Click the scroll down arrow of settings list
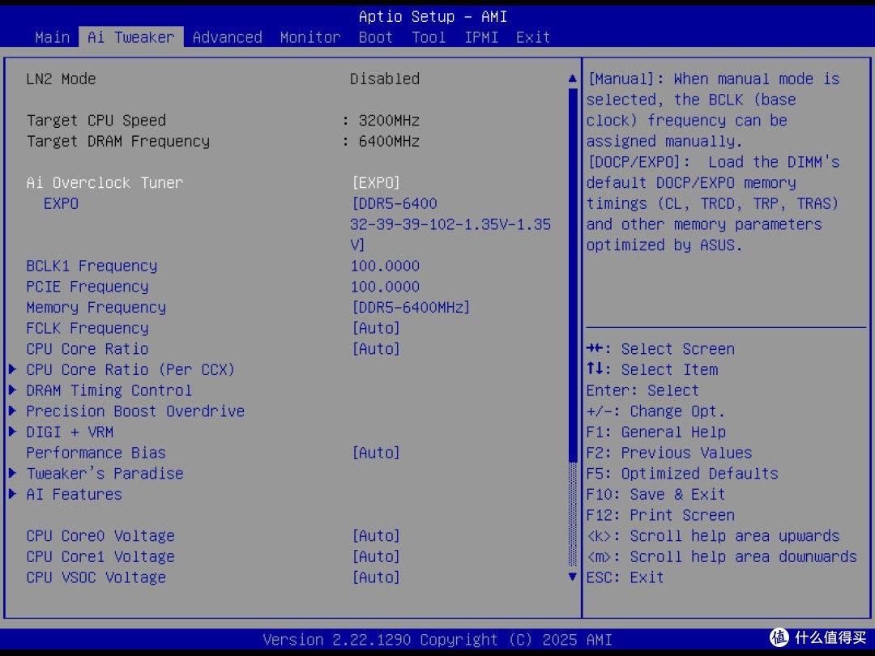875x656 pixels. (x=572, y=577)
